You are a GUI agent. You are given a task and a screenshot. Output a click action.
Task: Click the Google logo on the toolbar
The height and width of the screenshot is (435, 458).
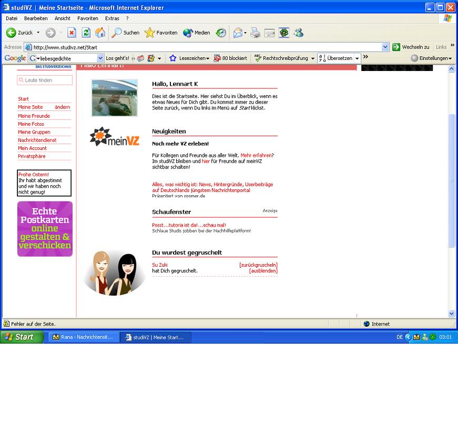tap(15, 58)
